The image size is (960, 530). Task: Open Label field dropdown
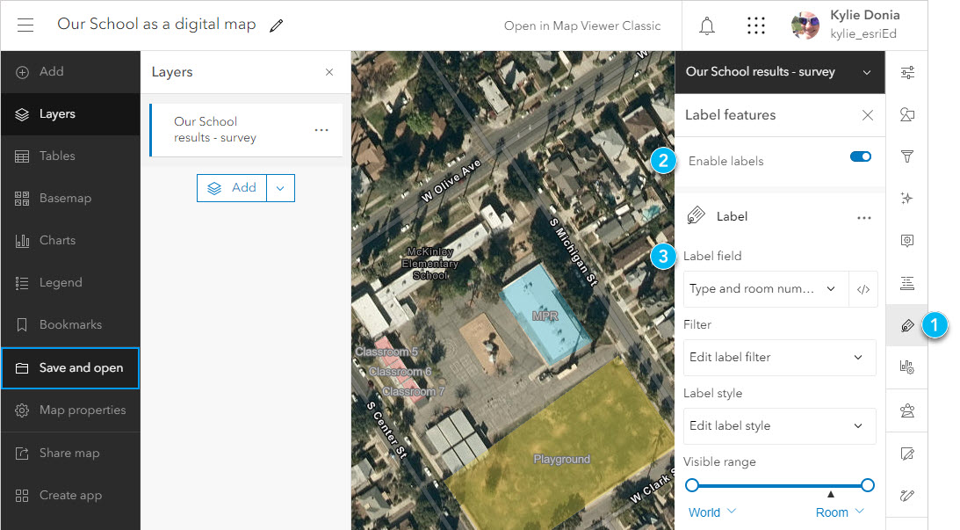tap(767, 289)
